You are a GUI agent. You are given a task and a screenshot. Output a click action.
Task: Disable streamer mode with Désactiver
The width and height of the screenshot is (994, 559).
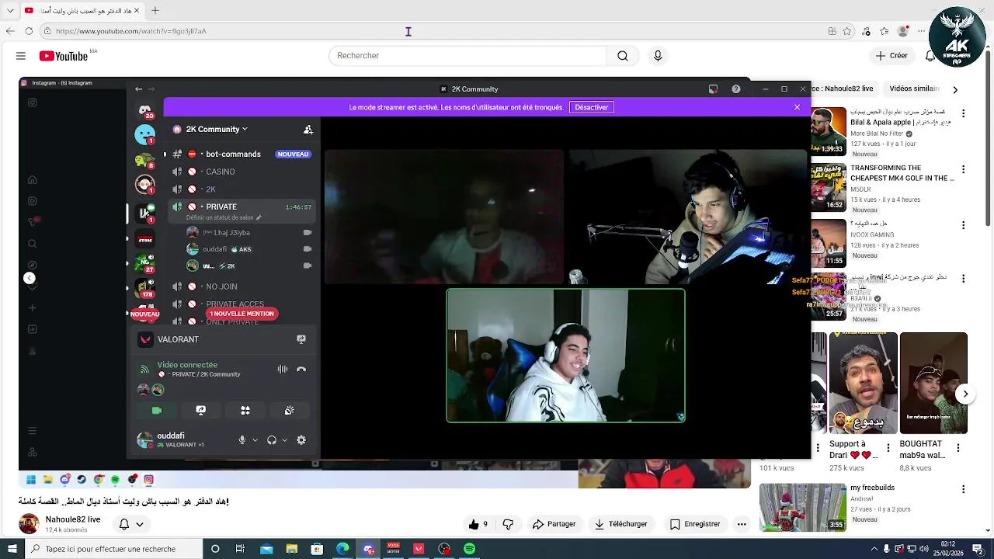coord(592,107)
